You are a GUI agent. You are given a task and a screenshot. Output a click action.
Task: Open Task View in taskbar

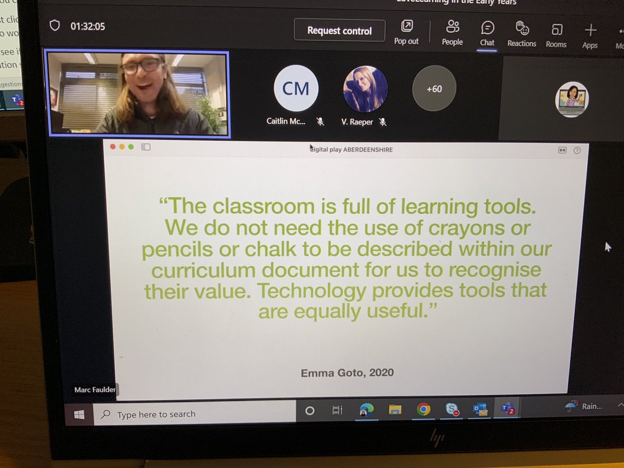(x=337, y=411)
